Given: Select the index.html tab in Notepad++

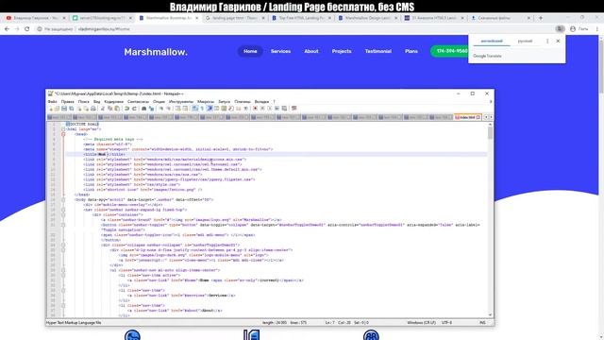Looking at the screenshot, I should (x=467, y=117).
